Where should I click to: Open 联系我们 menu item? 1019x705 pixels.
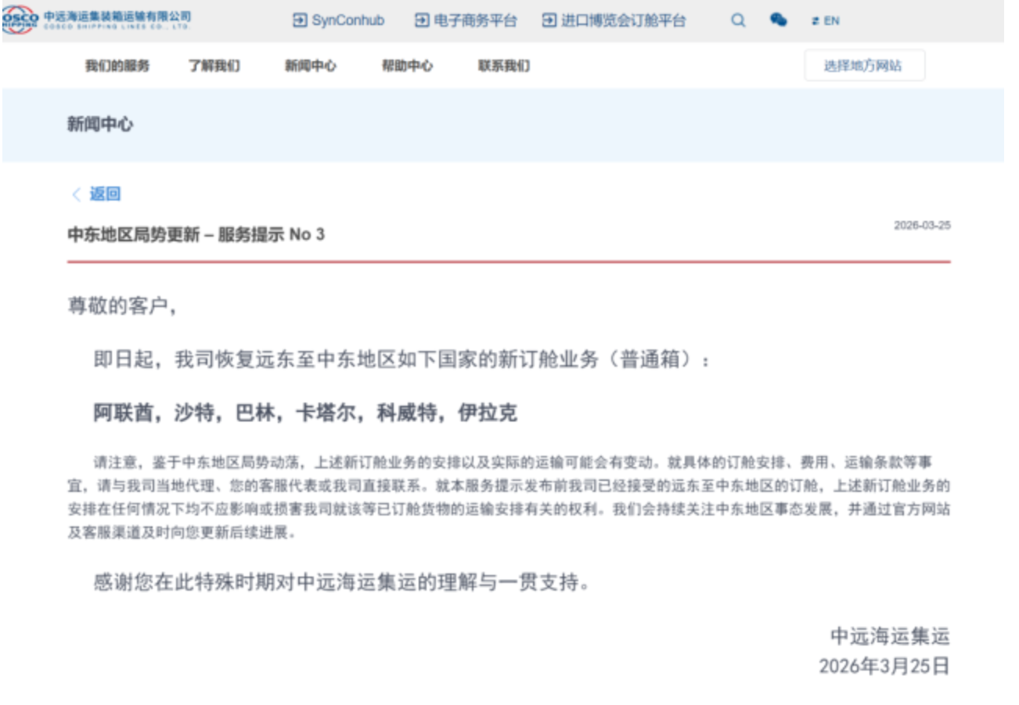pyautogui.click(x=504, y=66)
